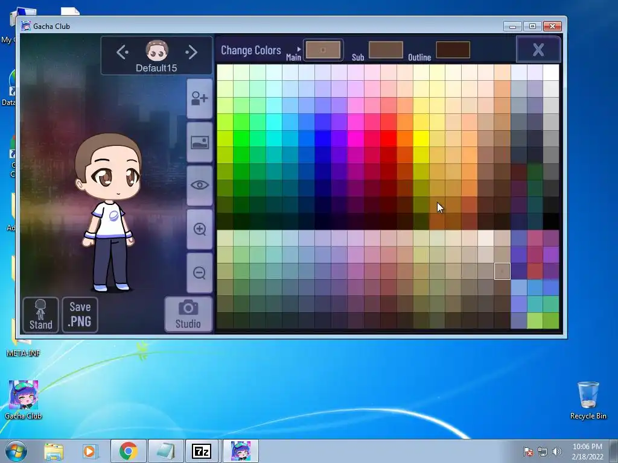Pick the bright yellow color in the palette
Screen dimensions: 618x463
coord(421,138)
